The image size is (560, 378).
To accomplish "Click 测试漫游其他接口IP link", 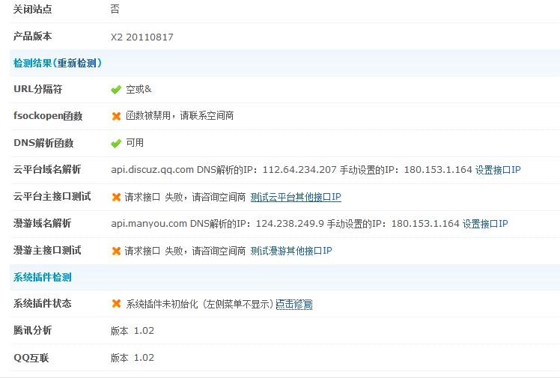I will [291, 251].
